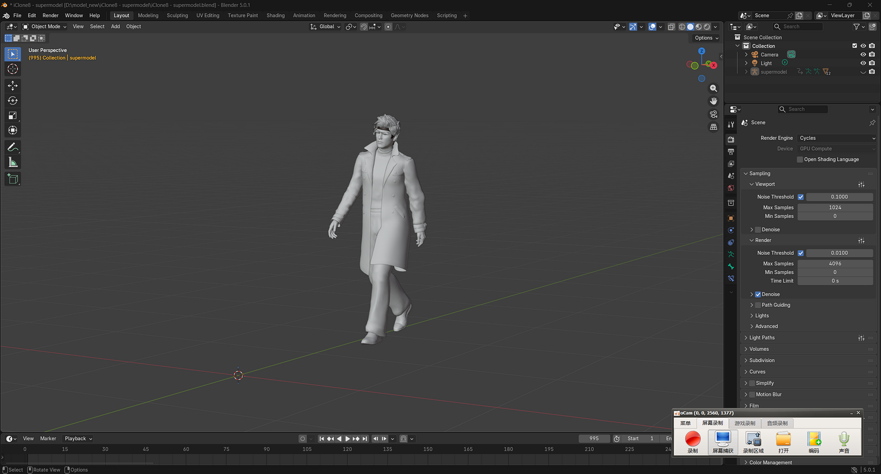Viewport: 881px width, 474px height.
Task: Activate the Rotate tool
Action: 12,101
